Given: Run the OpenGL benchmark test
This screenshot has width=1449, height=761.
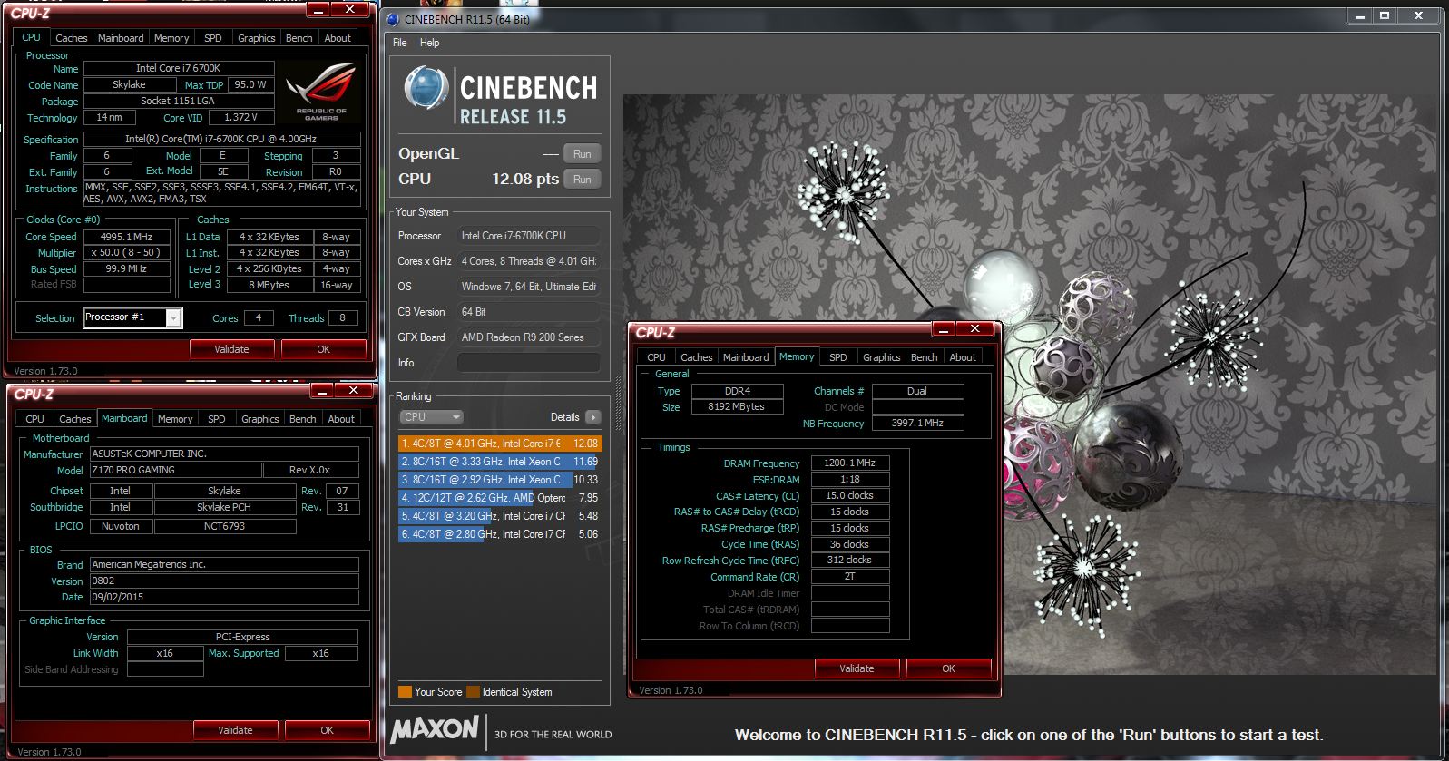Looking at the screenshot, I should point(583,154).
